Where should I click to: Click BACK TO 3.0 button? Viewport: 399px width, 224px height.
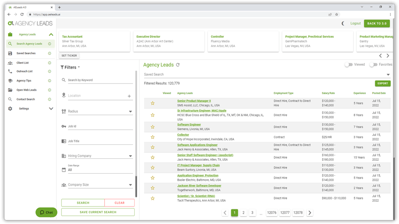pyautogui.click(x=377, y=23)
